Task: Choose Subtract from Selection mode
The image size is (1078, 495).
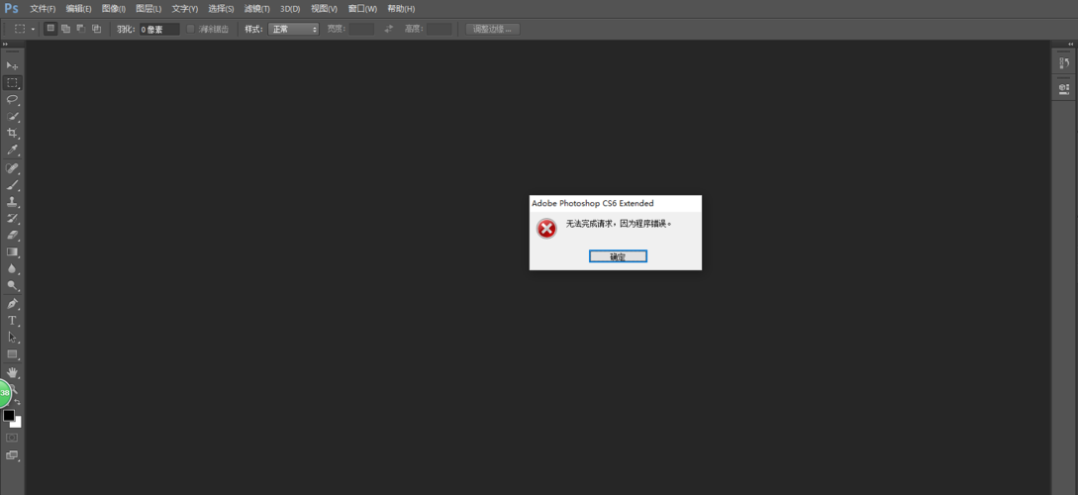Action: [x=80, y=29]
